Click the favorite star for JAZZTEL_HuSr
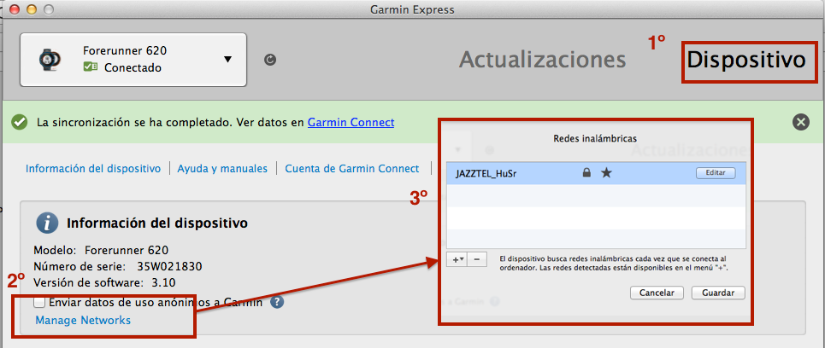The height and width of the screenshot is (348, 825). click(x=606, y=172)
